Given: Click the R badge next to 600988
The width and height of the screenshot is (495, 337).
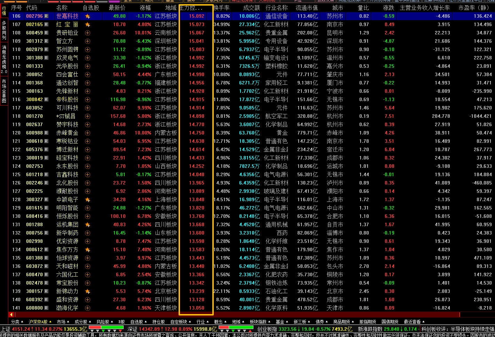Looking at the screenshot, I should tap(46, 133).
